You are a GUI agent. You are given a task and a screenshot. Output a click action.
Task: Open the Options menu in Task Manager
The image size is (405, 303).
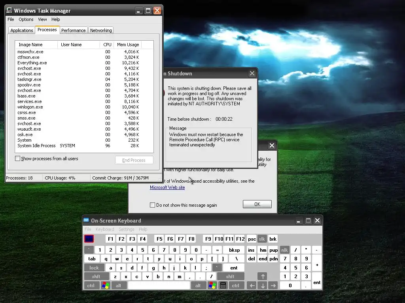[26, 19]
